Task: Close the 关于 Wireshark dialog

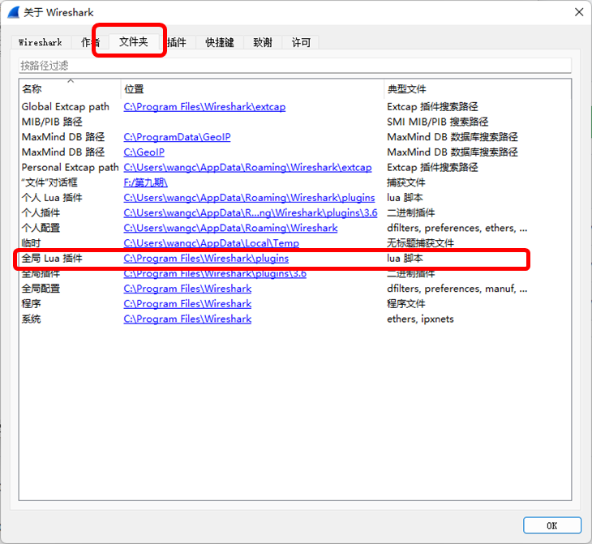Action: click(x=579, y=12)
